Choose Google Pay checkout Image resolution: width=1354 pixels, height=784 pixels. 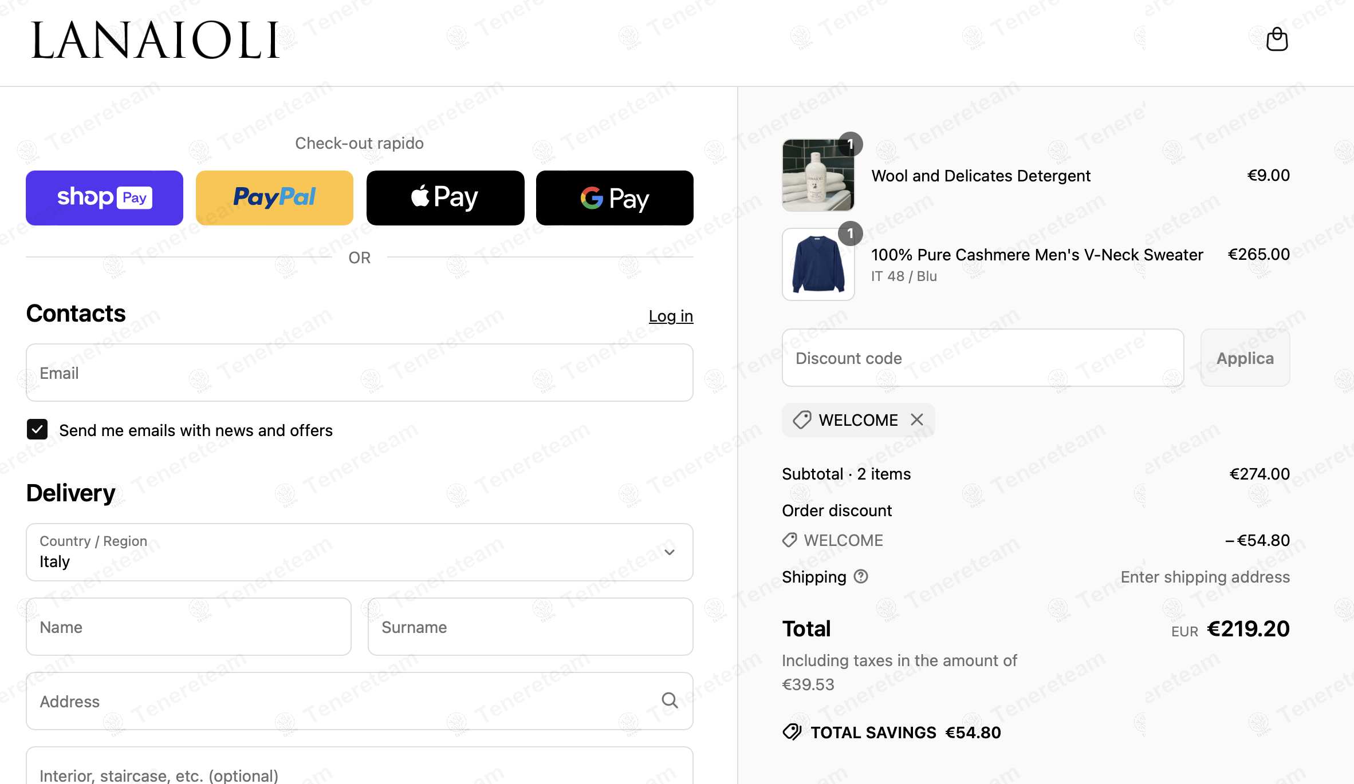pyautogui.click(x=615, y=197)
